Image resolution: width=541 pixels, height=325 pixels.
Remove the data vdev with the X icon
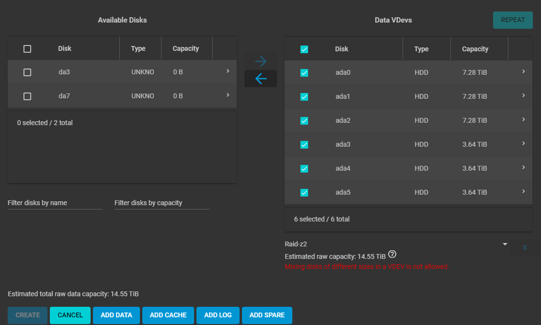coord(525,247)
